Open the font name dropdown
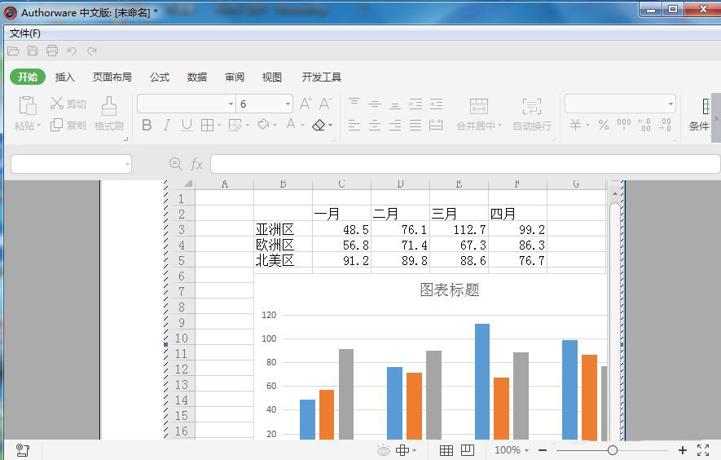 (x=231, y=104)
